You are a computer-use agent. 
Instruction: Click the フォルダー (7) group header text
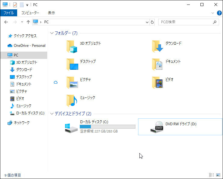[66, 33]
